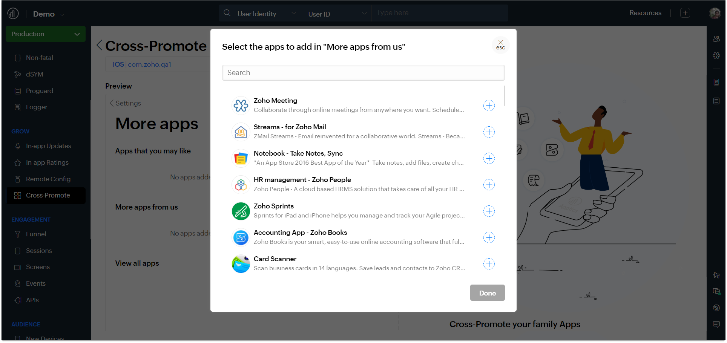Click the app logo in the top bar
The image size is (727, 343).
click(x=13, y=14)
